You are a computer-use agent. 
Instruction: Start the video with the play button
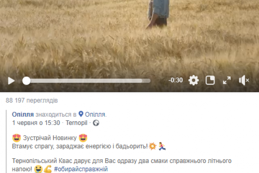pos(11,81)
